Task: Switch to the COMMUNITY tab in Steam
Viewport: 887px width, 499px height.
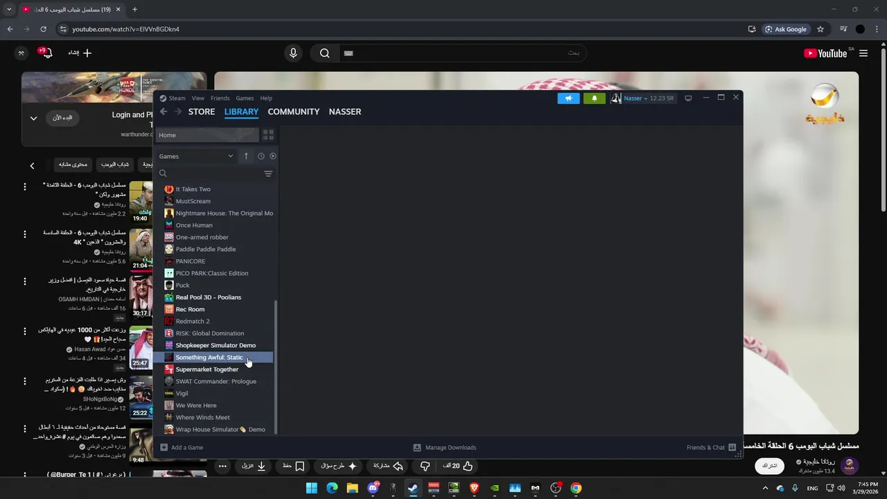Action: click(294, 112)
